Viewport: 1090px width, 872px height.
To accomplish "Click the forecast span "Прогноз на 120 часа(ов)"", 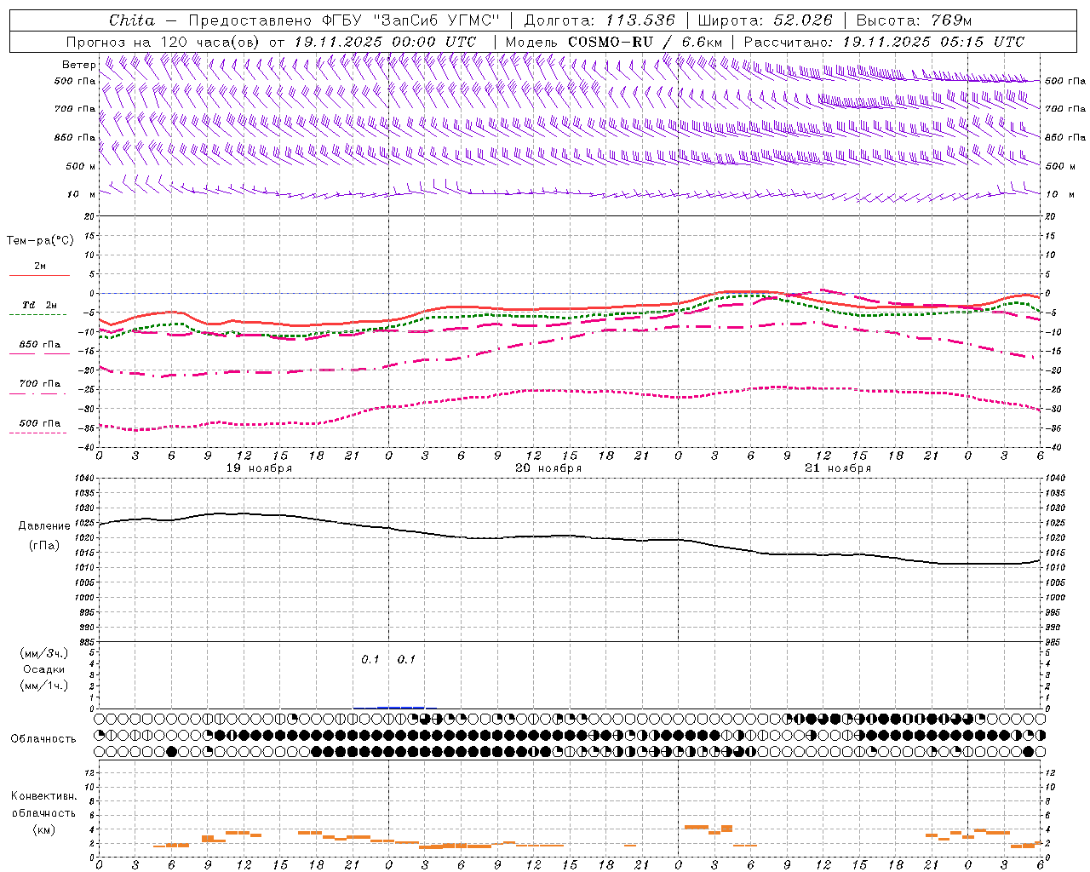I will coord(163,42).
